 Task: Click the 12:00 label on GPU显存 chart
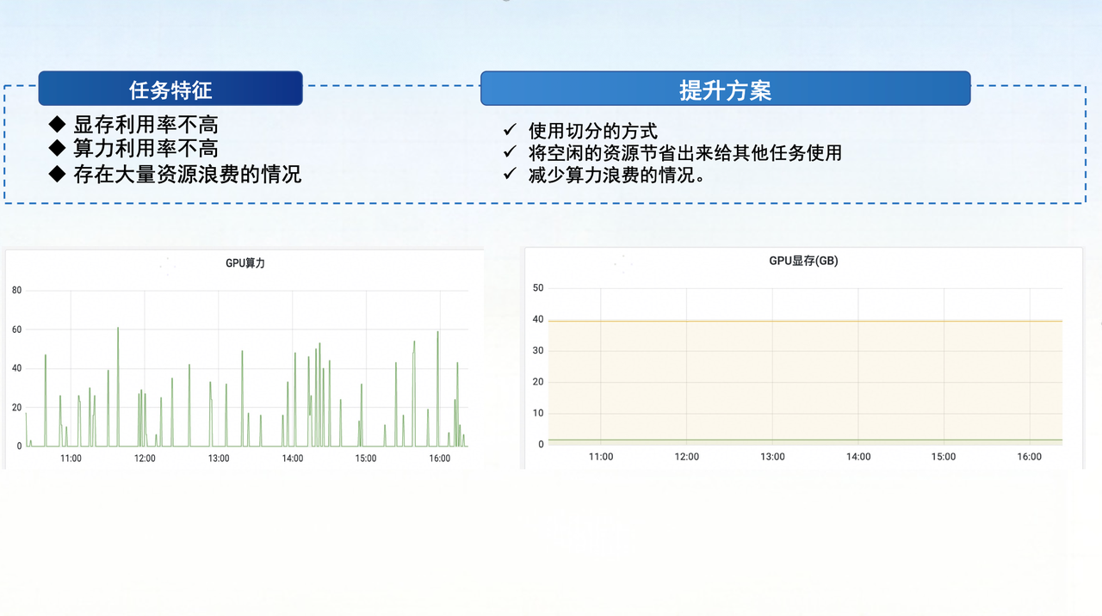coord(687,457)
